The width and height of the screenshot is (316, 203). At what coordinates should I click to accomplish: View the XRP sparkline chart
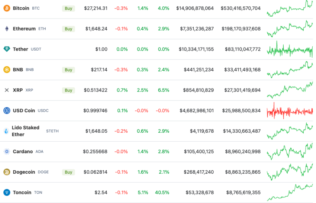290,90
